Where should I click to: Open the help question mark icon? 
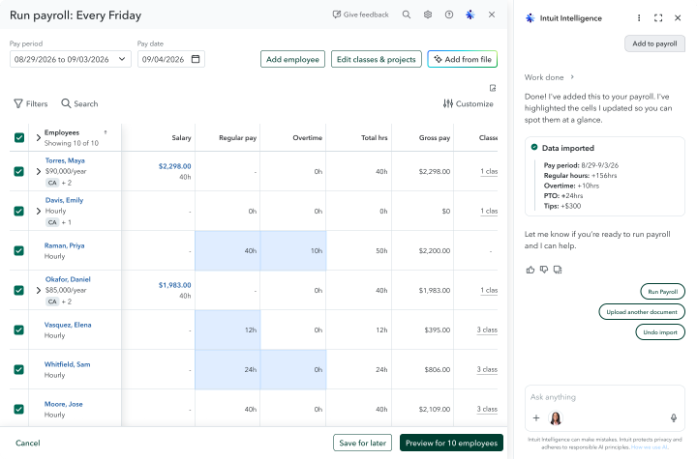pyautogui.click(x=449, y=14)
